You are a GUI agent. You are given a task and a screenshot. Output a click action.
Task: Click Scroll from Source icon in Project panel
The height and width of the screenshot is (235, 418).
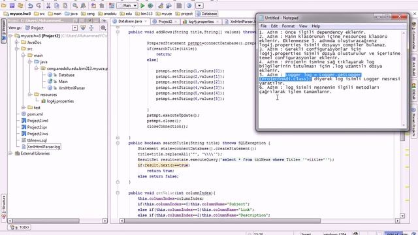(83, 27)
